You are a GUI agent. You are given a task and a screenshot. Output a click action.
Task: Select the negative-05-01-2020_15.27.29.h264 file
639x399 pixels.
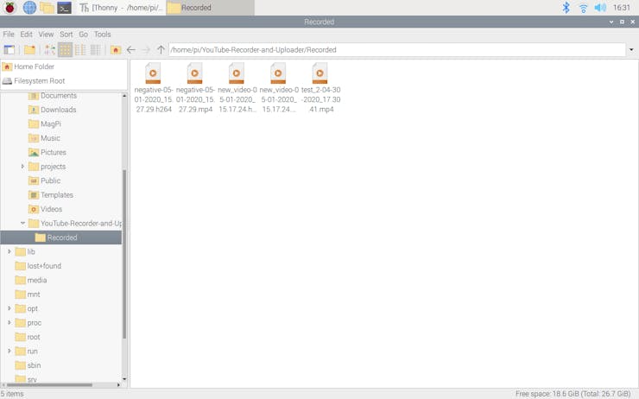coord(154,87)
